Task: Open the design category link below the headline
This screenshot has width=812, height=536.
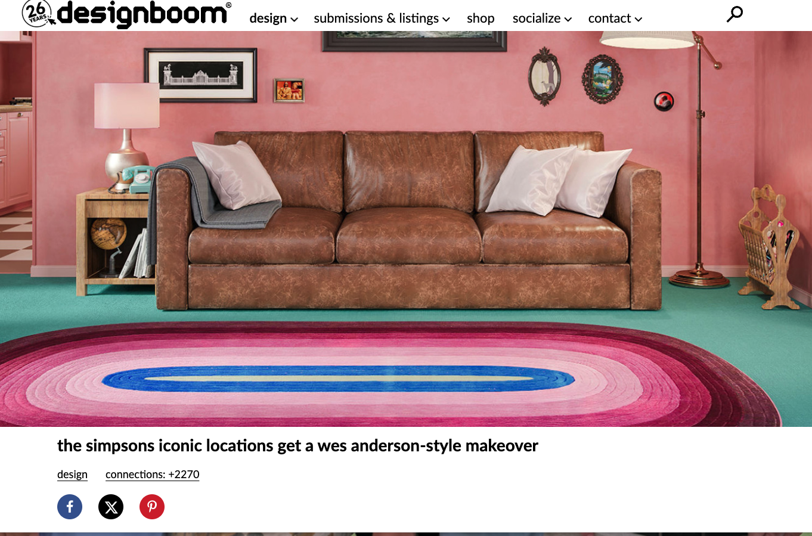Action: [x=72, y=475]
